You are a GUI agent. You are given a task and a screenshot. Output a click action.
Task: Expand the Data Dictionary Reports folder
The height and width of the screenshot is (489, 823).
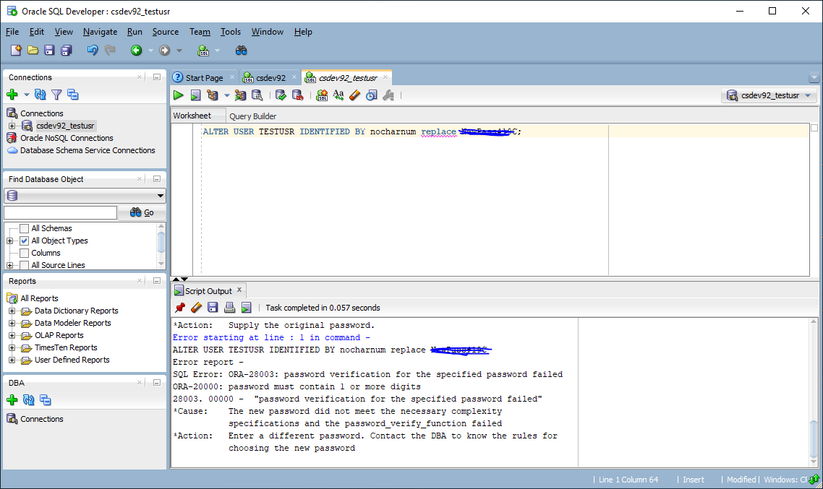tap(12, 311)
